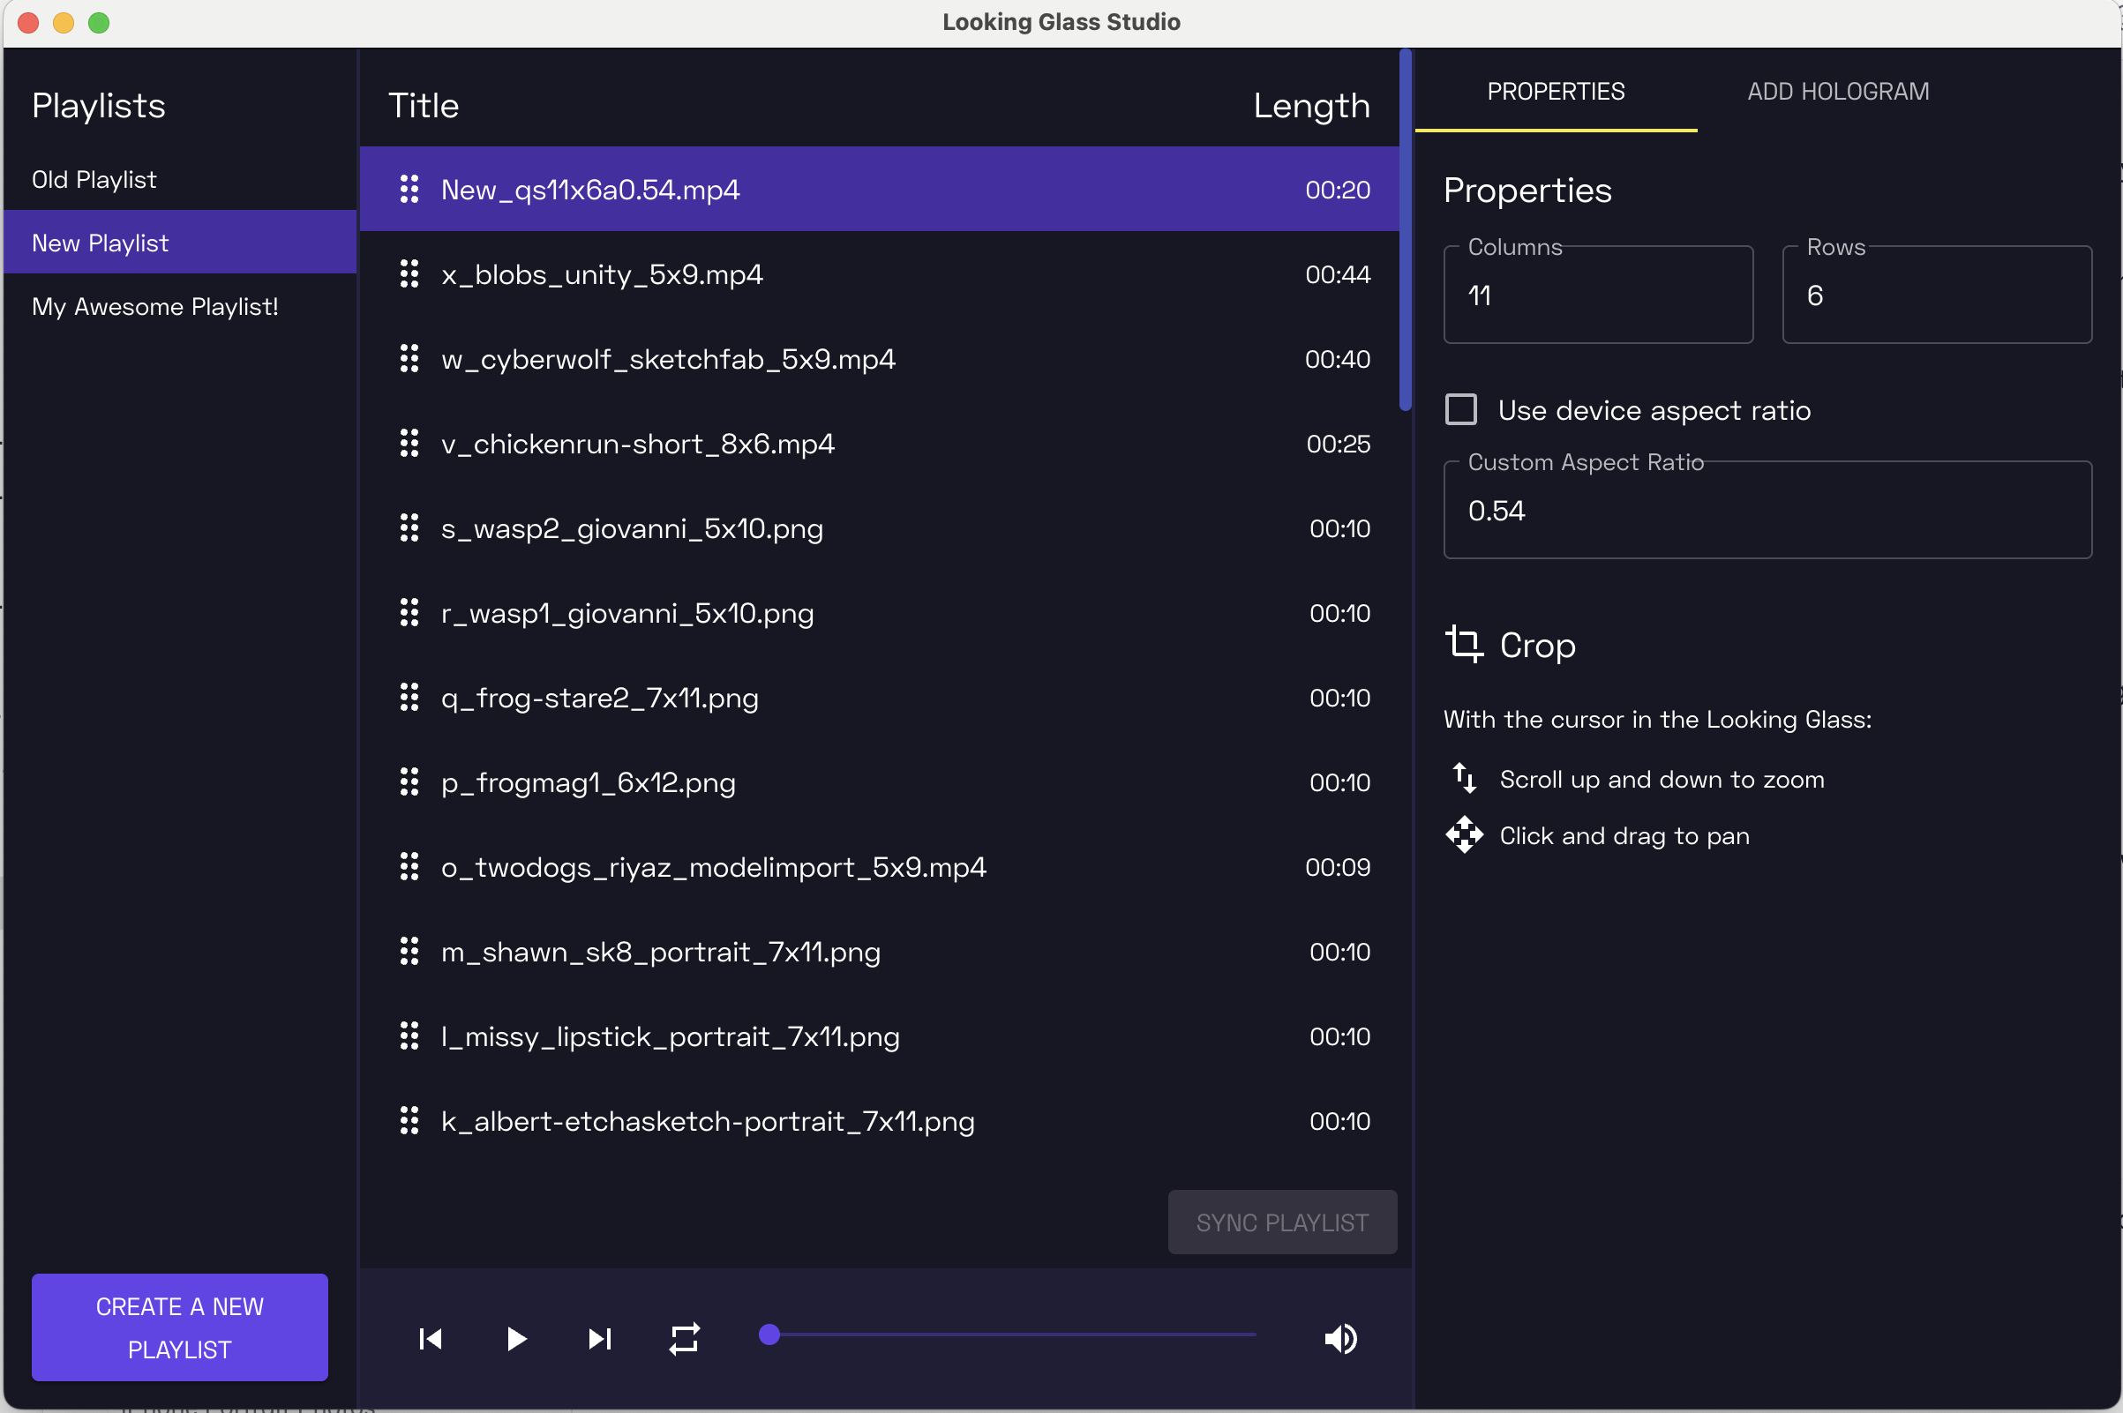
Task: Click Create a New Playlist button
Action: point(179,1327)
